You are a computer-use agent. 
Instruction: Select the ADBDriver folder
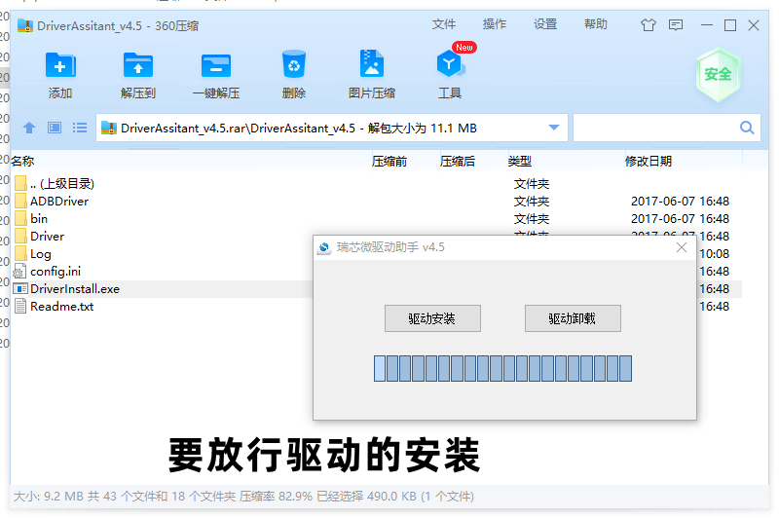click(x=58, y=202)
